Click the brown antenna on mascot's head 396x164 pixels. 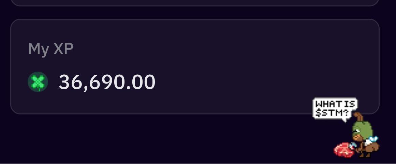pyautogui.click(x=358, y=117)
